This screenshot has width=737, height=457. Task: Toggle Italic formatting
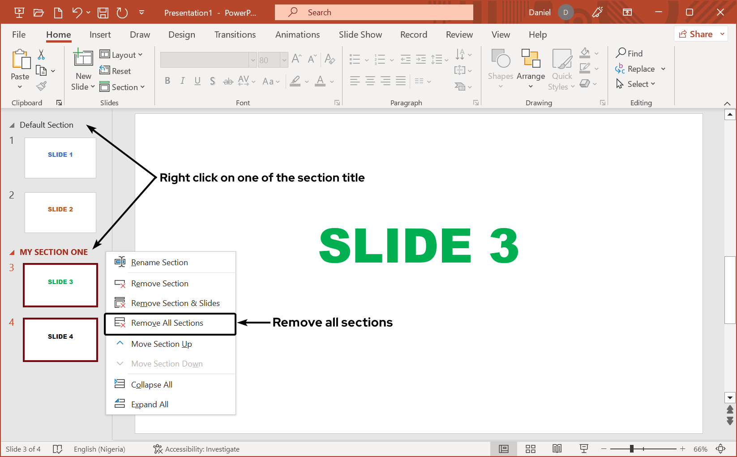[182, 81]
